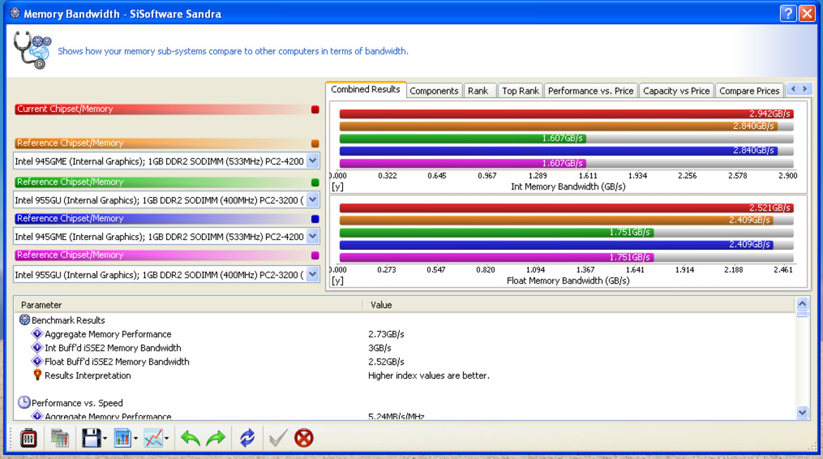Click the results list scroll-up arrow
Image resolution: width=823 pixels, height=459 pixels.
pos(802,303)
